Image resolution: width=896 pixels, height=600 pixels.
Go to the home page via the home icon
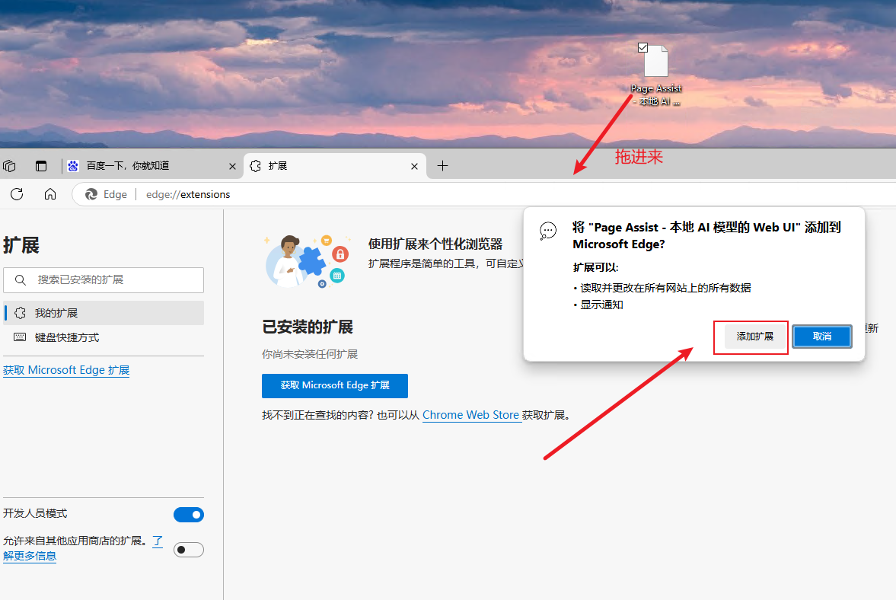(50, 194)
